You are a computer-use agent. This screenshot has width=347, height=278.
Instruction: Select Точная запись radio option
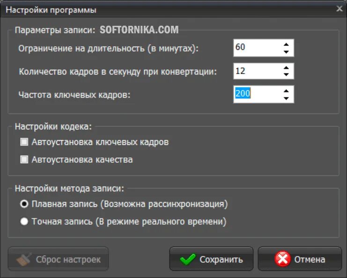24,221
